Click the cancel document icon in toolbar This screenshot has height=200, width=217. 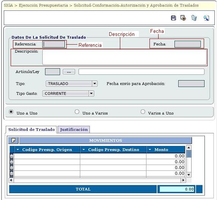183,18
